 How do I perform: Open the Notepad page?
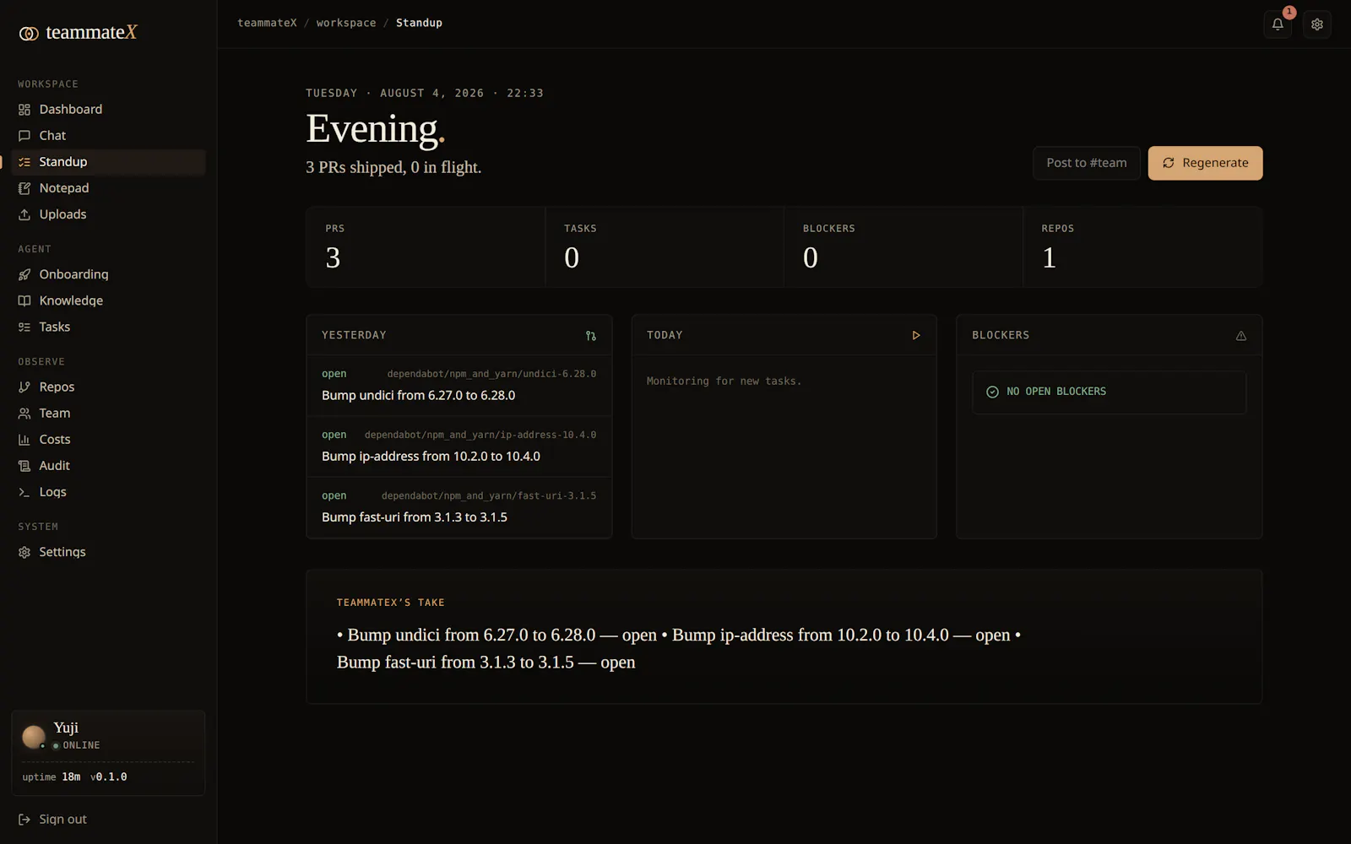(108, 188)
